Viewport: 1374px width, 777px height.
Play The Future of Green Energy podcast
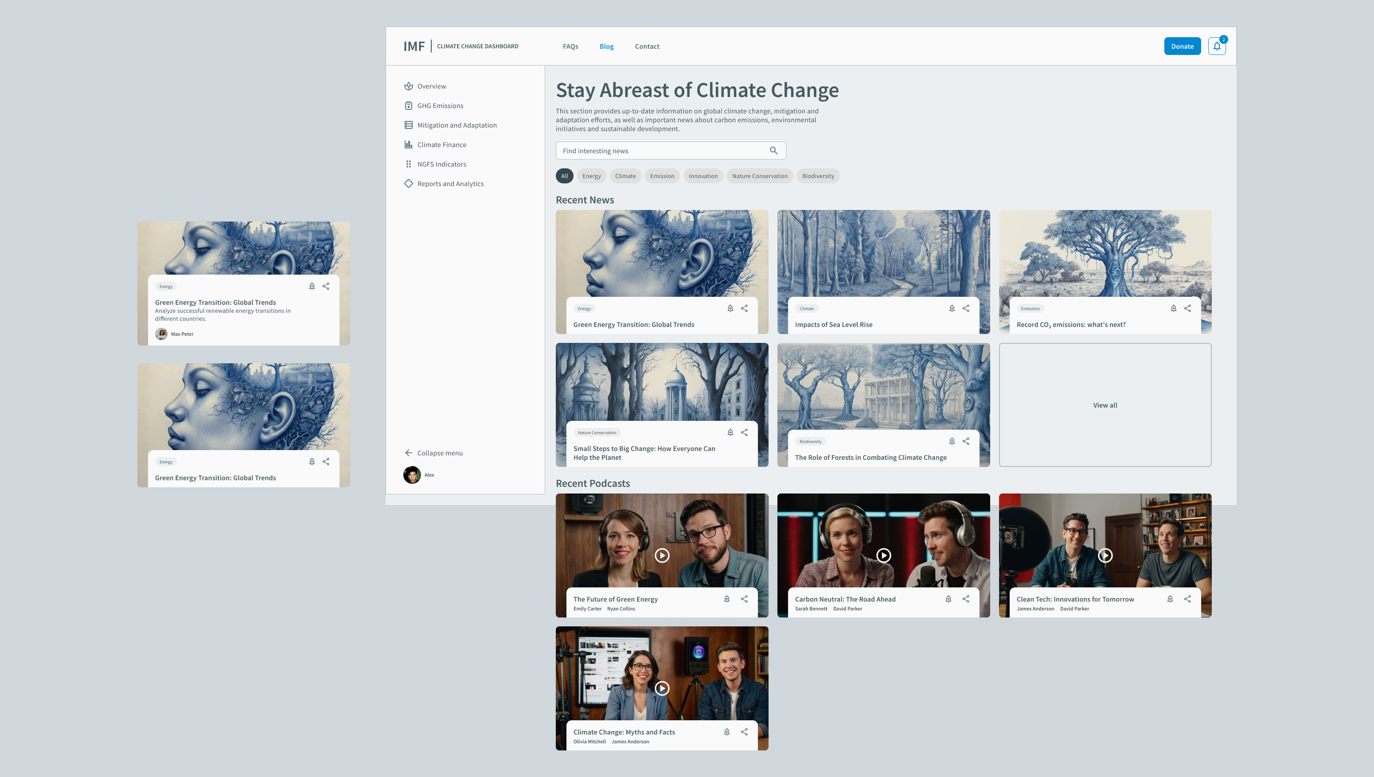point(662,556)
